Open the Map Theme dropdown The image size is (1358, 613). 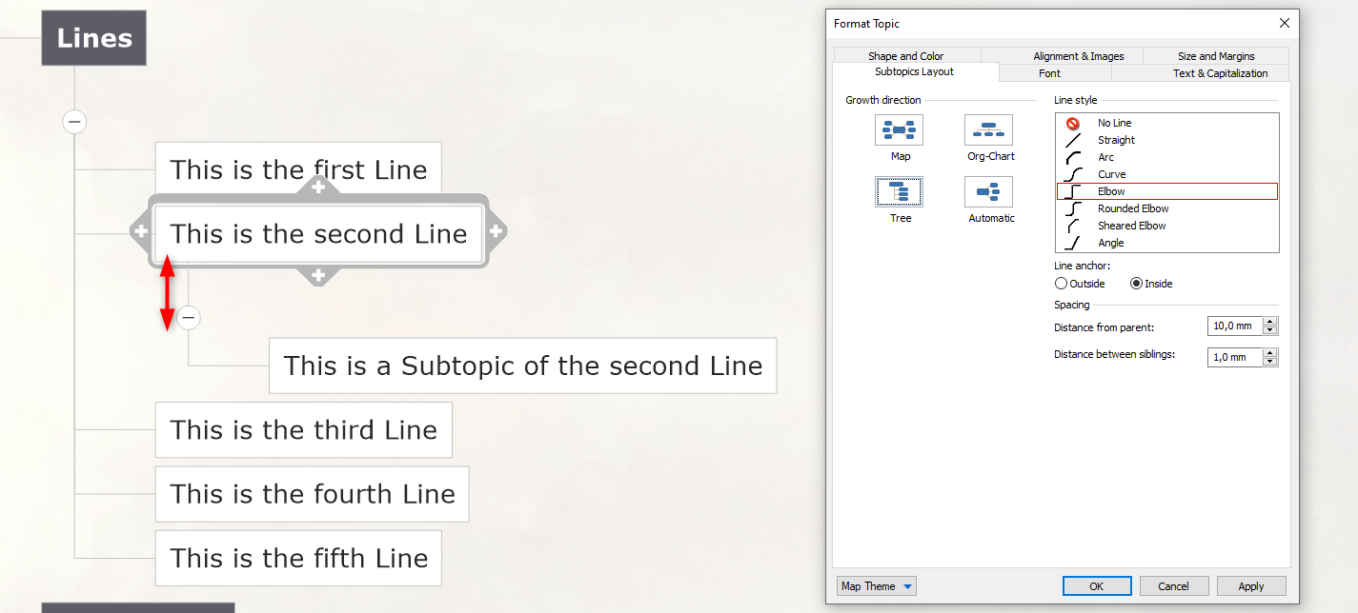coord(876,586)
